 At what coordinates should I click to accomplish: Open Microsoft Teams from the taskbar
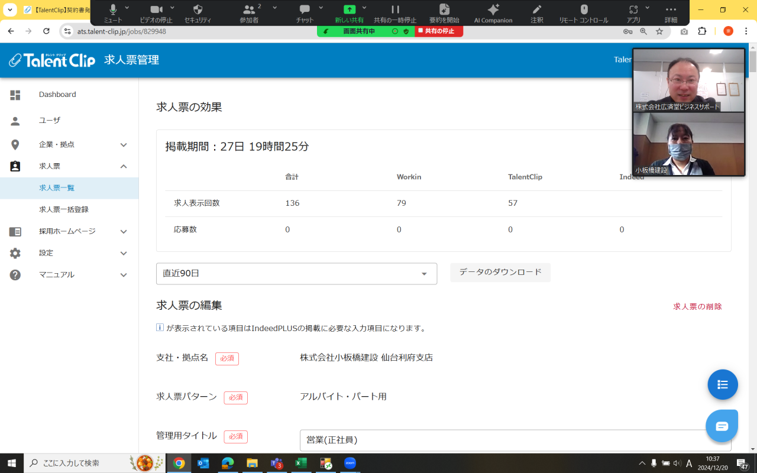(276, 463)
